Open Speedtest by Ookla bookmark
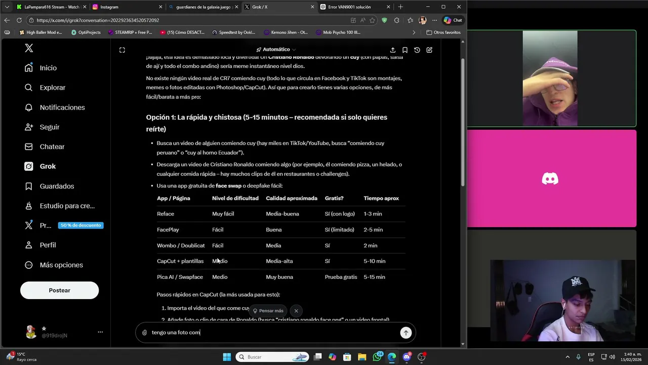Image resolution: width=648 pixels, height=365 pixels. pyautogui.click(x=233, y=32)
